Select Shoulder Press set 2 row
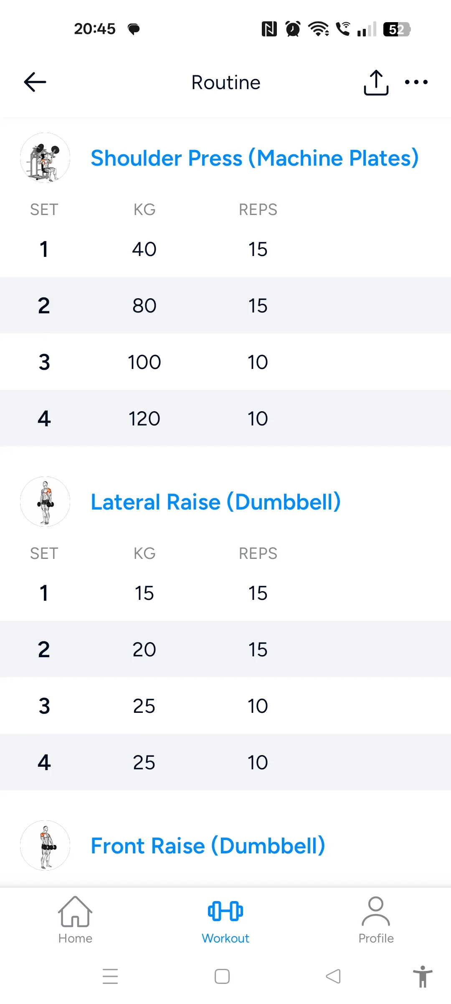The height and width of the screenshot is (1004, 451). [225, 305]
